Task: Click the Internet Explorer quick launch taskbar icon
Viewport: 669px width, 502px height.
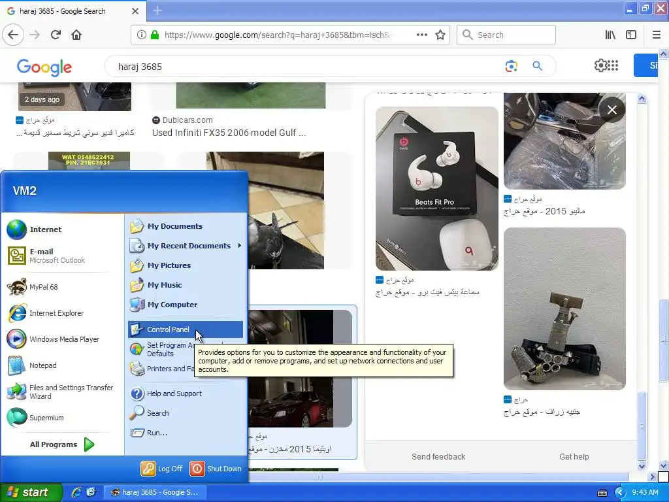Action: [x=76, y=492]
